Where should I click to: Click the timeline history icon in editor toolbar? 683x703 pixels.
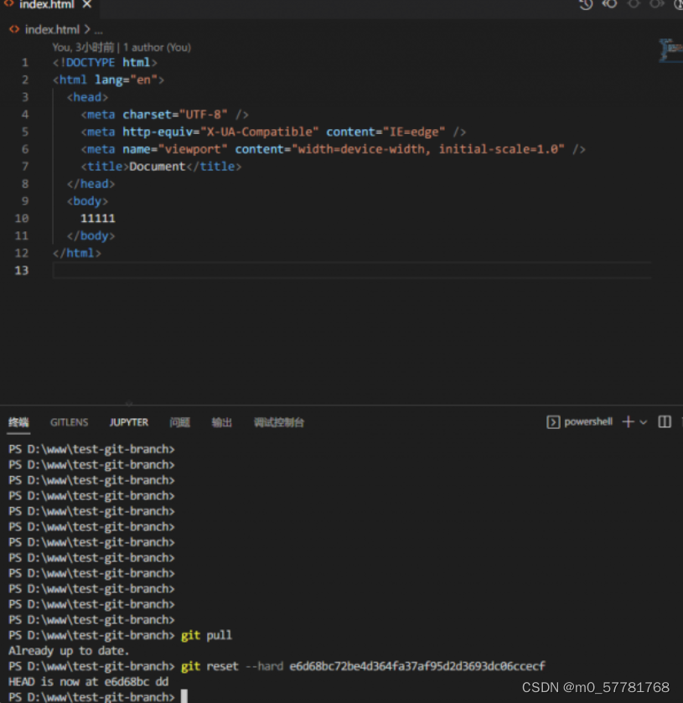coord(586,5)
